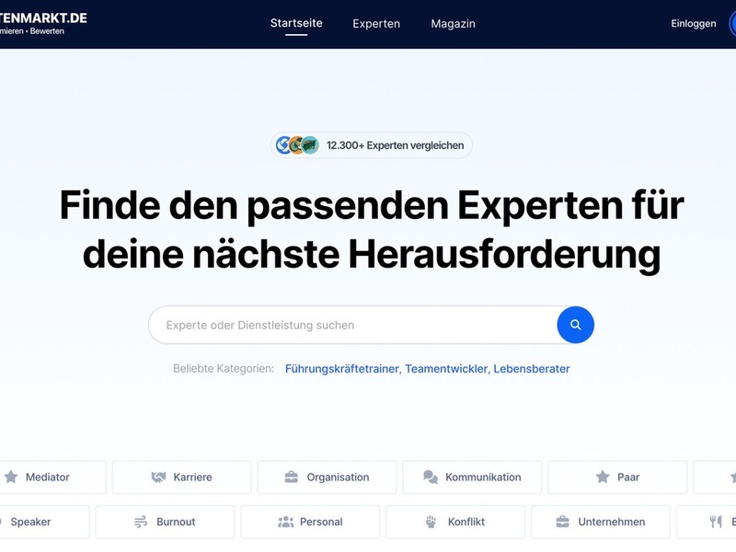736x552 pixels.
Task: Click the Paar star icon
Action: click(603, 477)
